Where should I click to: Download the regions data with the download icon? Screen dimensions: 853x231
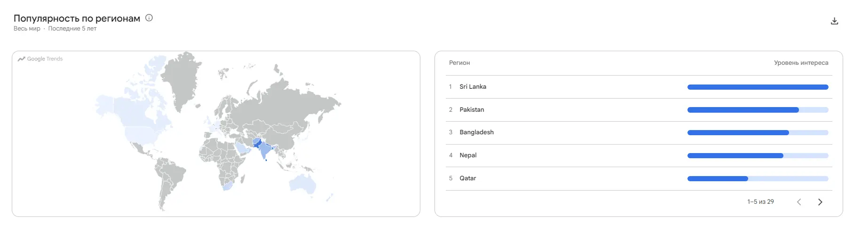click(834, 21)
